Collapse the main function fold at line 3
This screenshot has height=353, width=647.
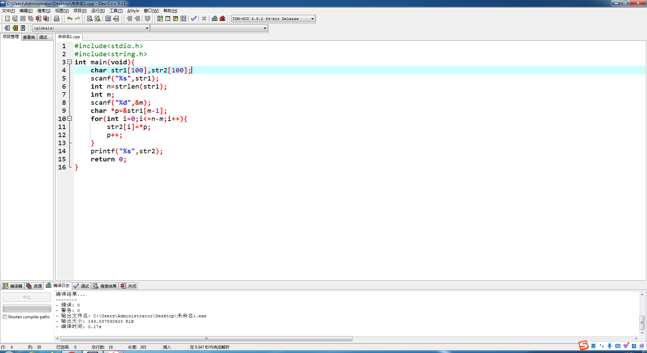click(70, 62)
